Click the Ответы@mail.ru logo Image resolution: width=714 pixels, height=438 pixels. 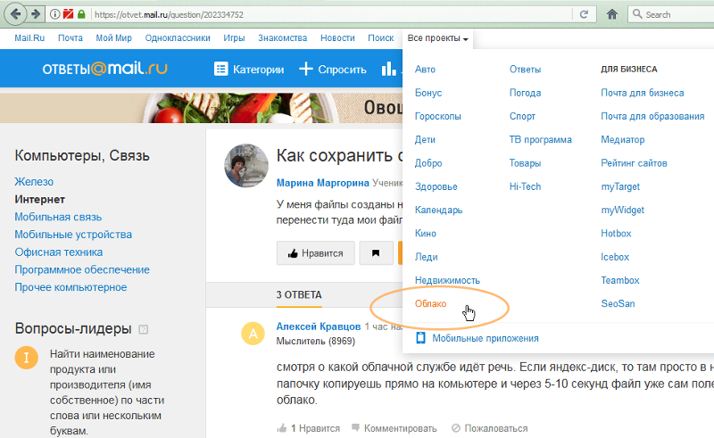(x=104, y=69)
